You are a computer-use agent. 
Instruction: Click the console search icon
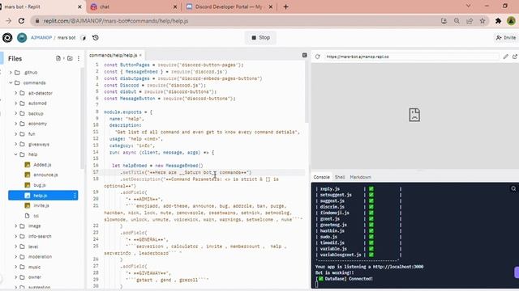coord(513,188)
